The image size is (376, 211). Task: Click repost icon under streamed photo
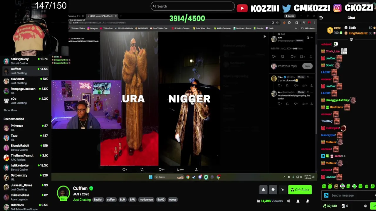pyautogui.click(x=142, y=169)
